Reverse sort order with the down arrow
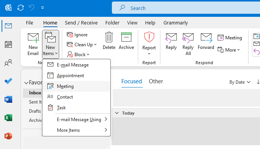Viewport: 260px width, 149px height. [x=258, y=82]
